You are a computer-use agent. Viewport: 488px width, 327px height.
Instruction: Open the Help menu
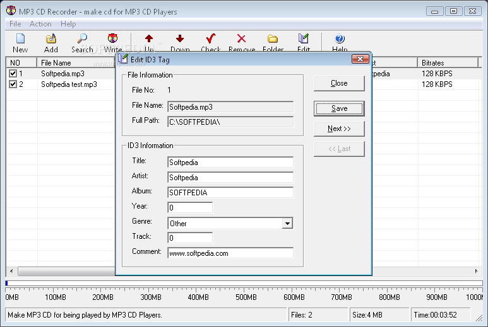(68, 24)
